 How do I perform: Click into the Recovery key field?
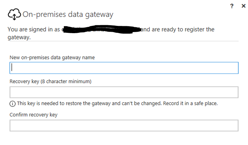click(x=124, y=92)
